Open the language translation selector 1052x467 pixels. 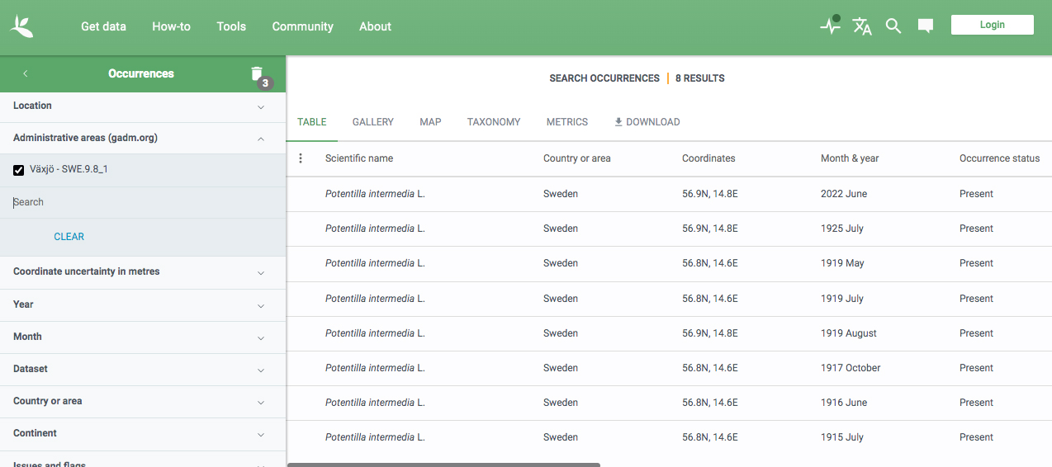tap(862, 26)
